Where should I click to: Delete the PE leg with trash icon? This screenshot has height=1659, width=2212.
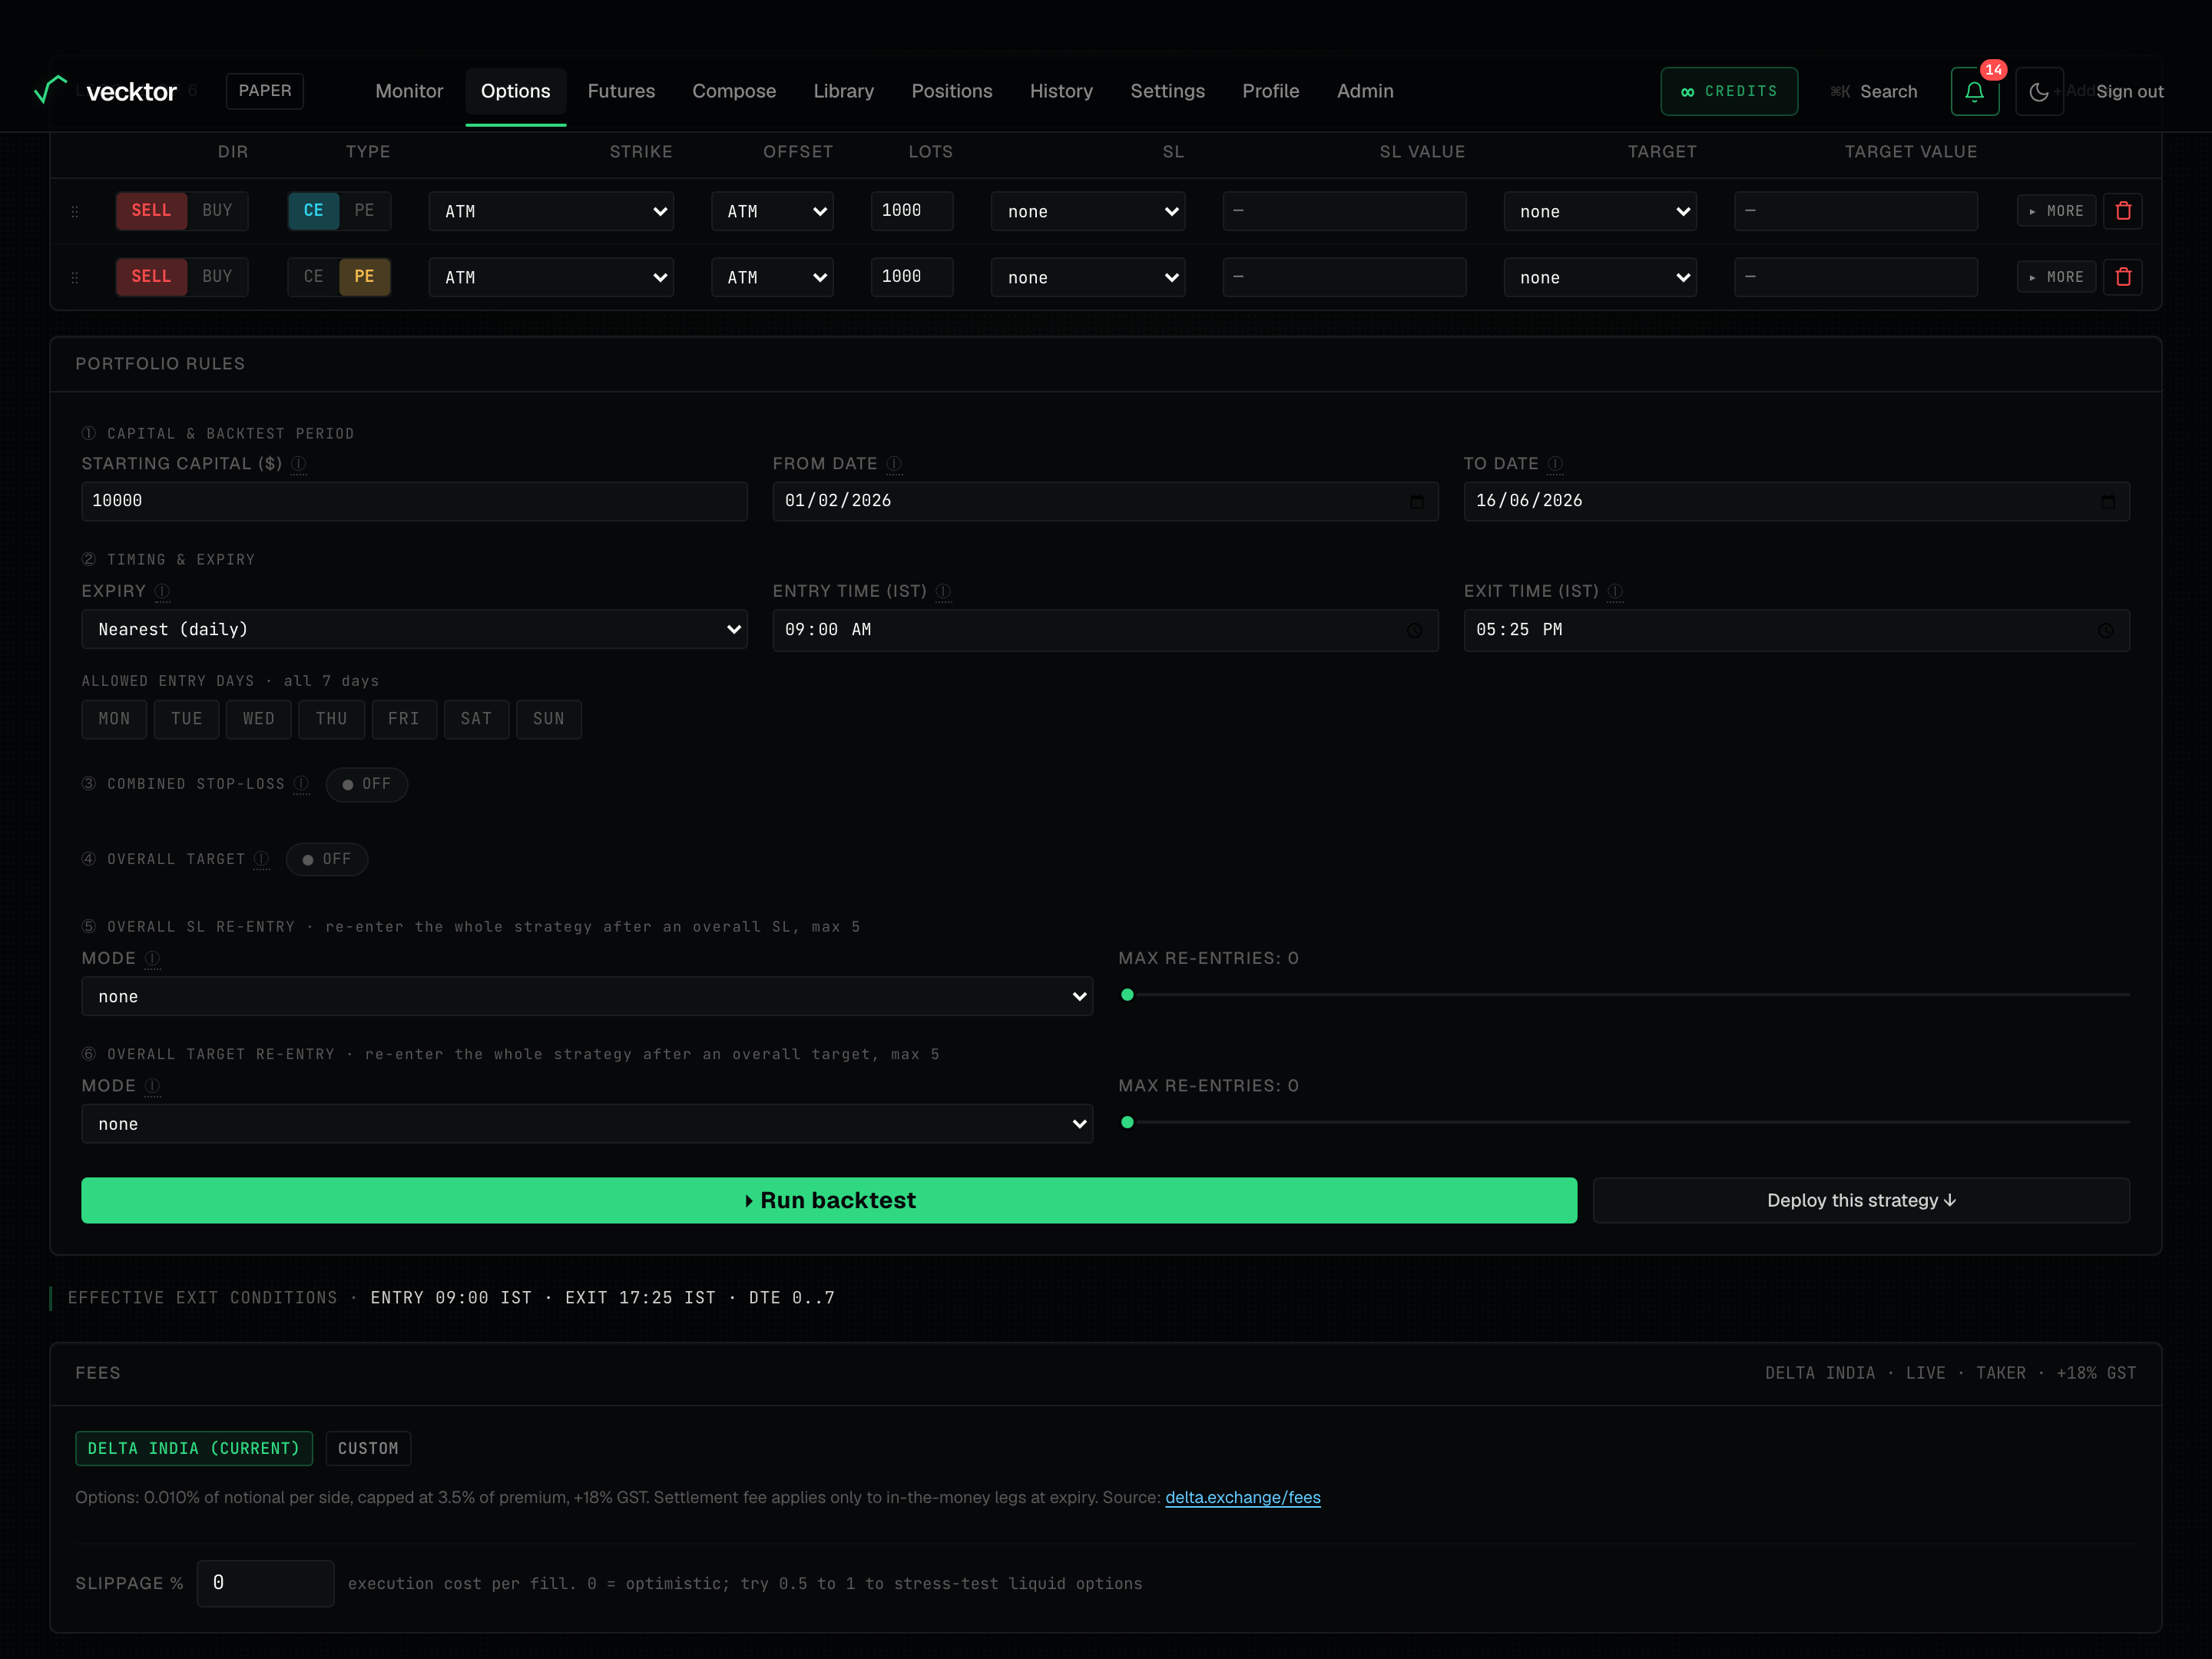pyautogui.click(x=2122, y=277)
